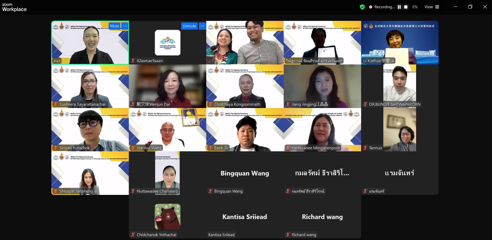492x240 pixels.
Task: Unmute the il2 participant
Action: click(x=189, y=26)
